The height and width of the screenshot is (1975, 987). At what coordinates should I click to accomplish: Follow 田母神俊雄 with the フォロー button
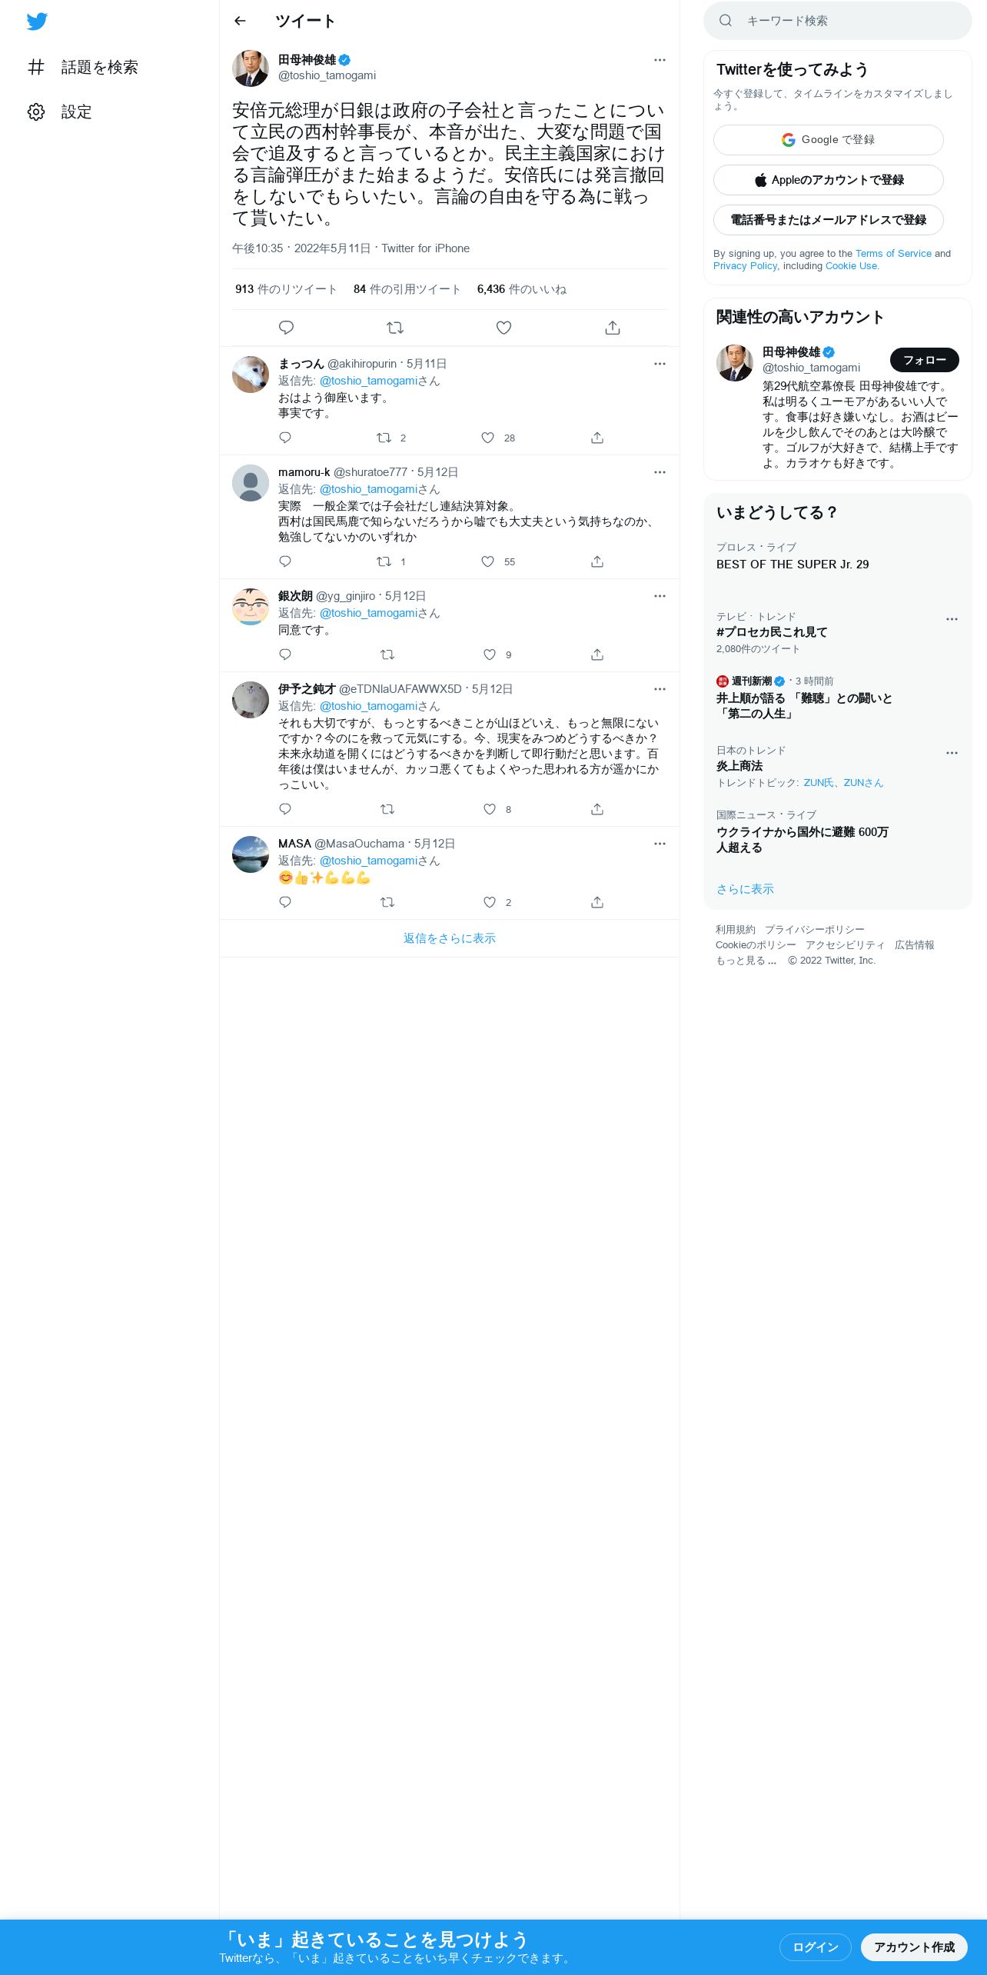coord(924,360)
